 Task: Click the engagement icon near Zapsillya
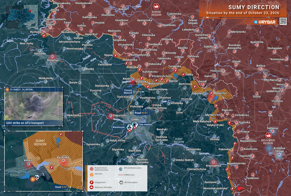tap(194, 87)
